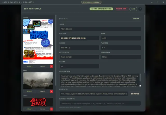Scrape metadata using the Metadata Scrape button
Viewport: 166px width, 115px height.
[x=136, y=19]
